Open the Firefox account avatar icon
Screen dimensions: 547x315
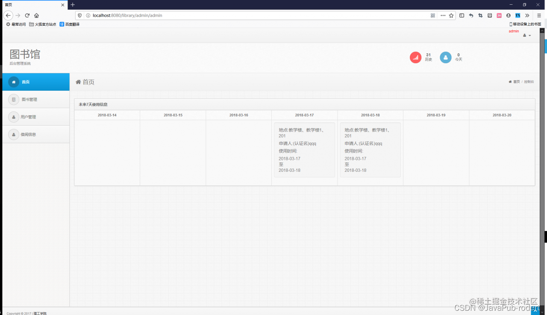509,15
